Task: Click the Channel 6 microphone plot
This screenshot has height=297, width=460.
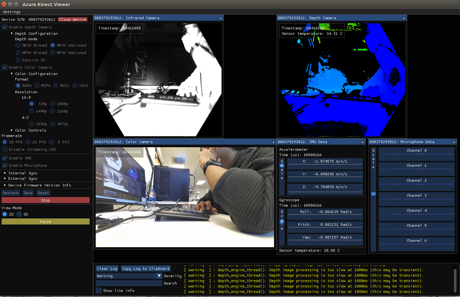Action: [x=416, y=244]
